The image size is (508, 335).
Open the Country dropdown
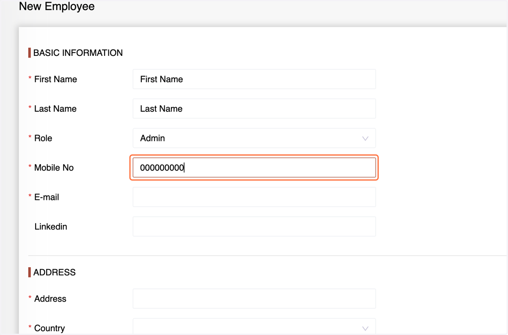[x=254, y=327]
